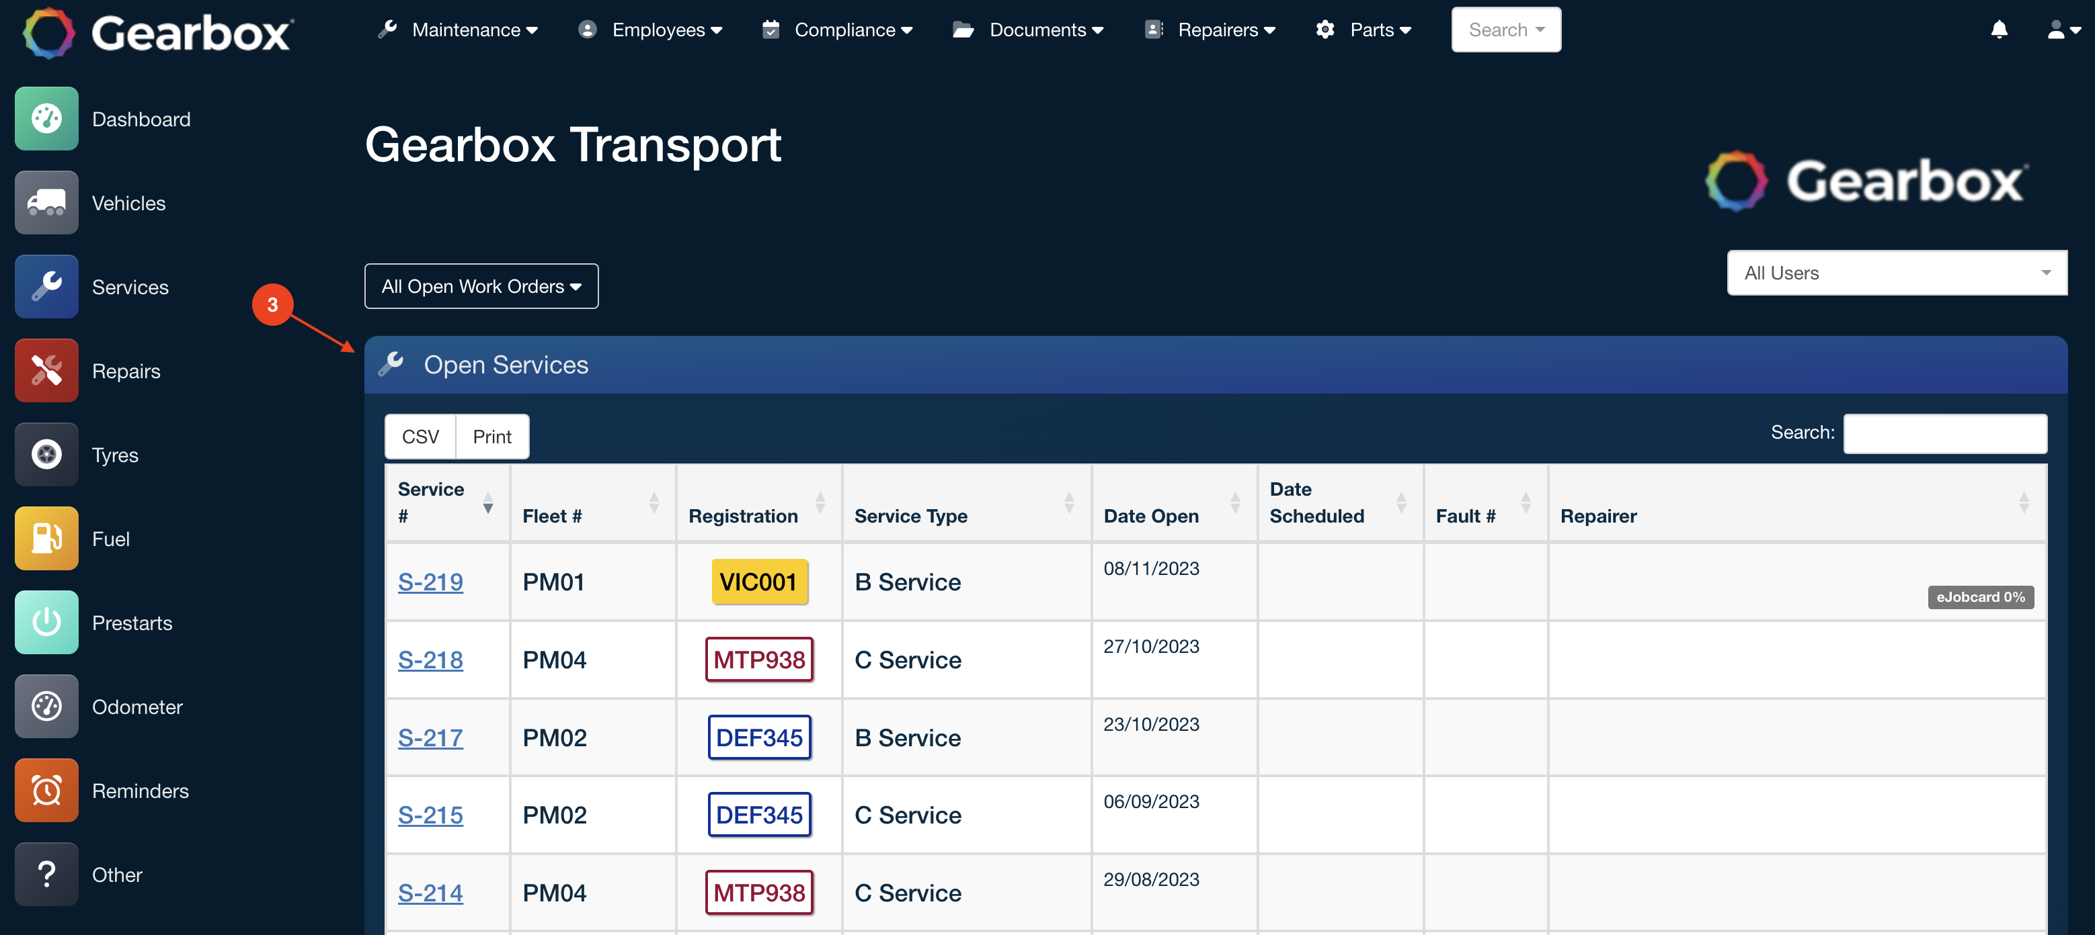Click the Compliance calendar icon in navbar
This screenshot has width=2095, height=935.
click(770, 30)
